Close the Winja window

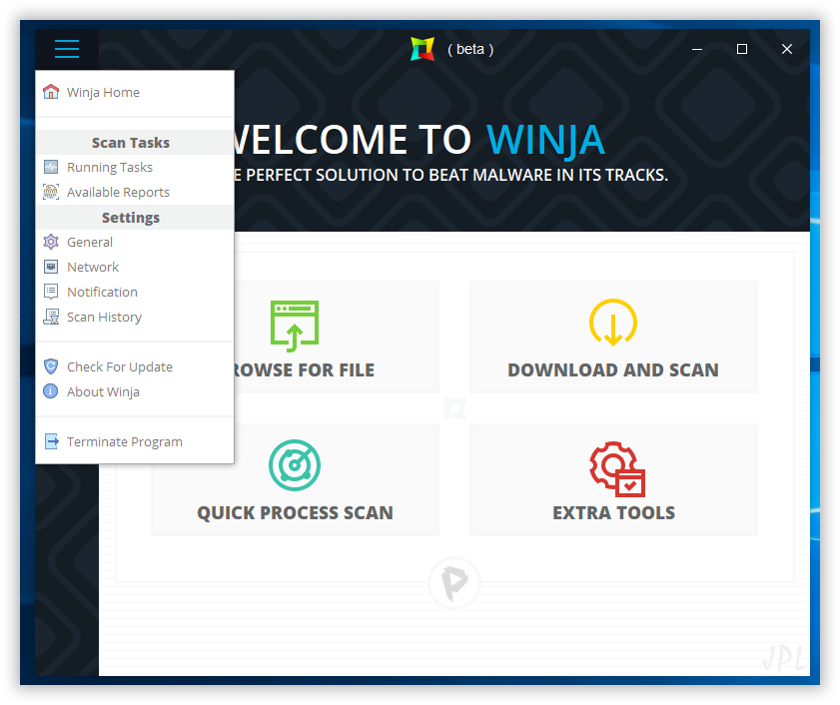(787, 49)
